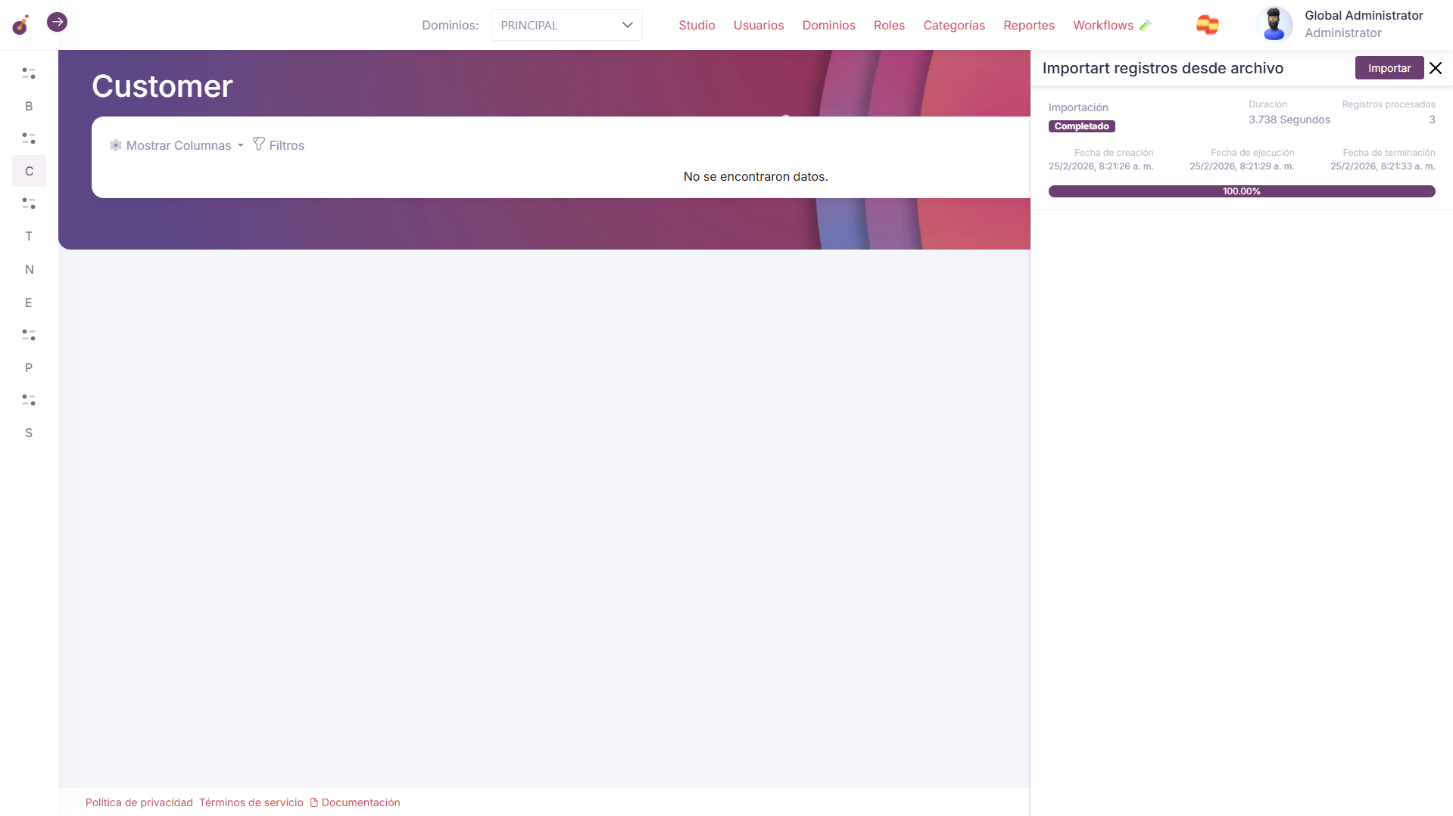Open the Studio menu
Image resolution: width=1453 pixels, height=816 pixels.
697,25
